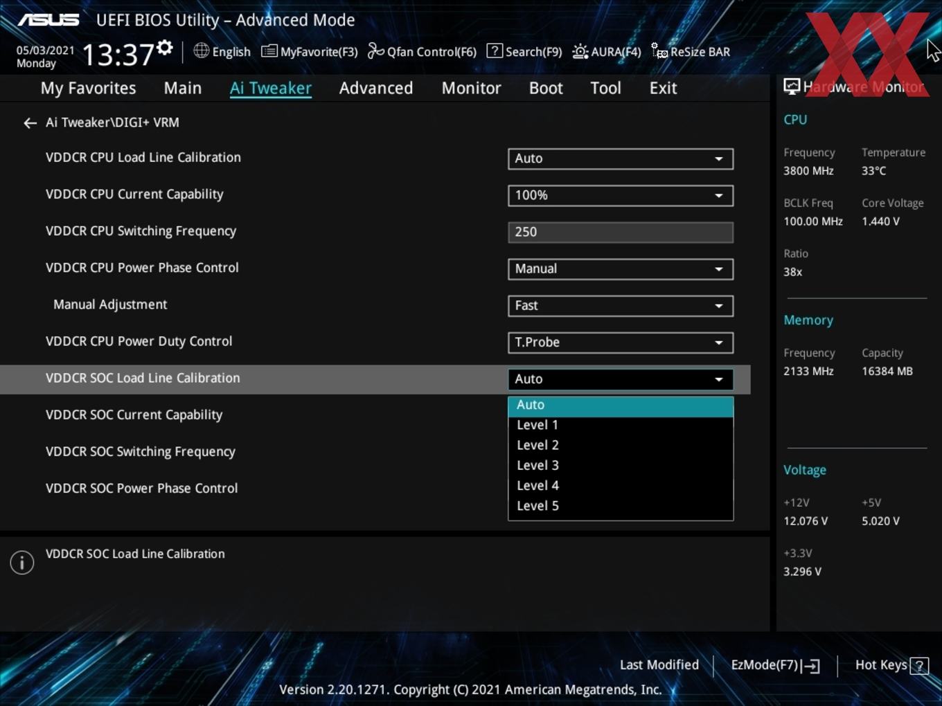Open the Advanced tab

click(376, 88)
